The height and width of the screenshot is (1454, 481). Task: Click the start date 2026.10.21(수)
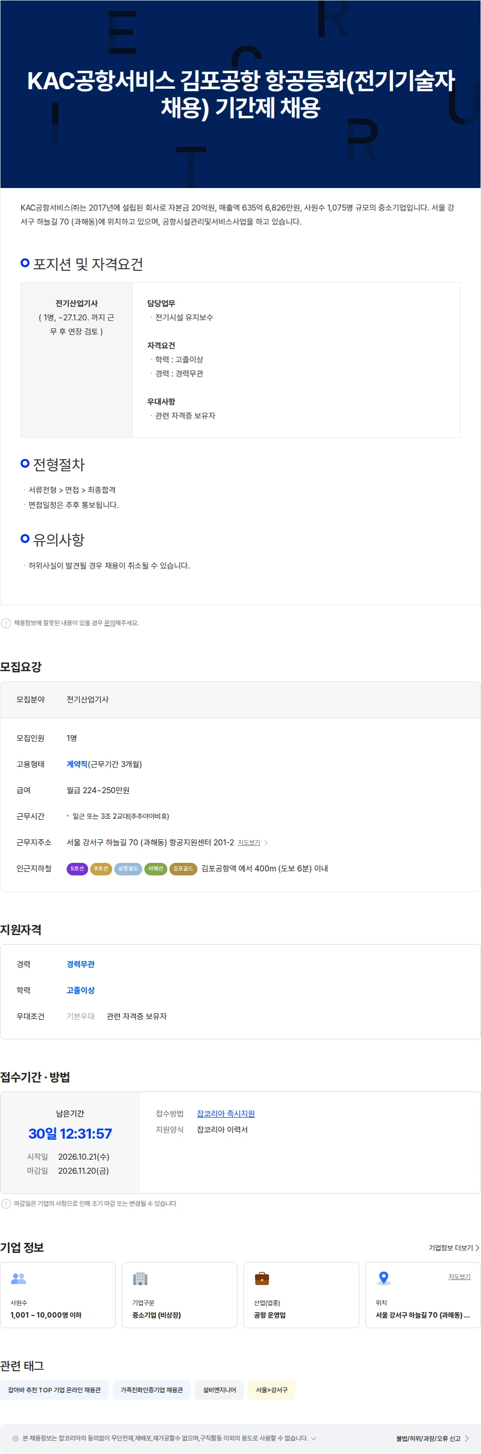pyautogui.click(x=84, y=1156)
